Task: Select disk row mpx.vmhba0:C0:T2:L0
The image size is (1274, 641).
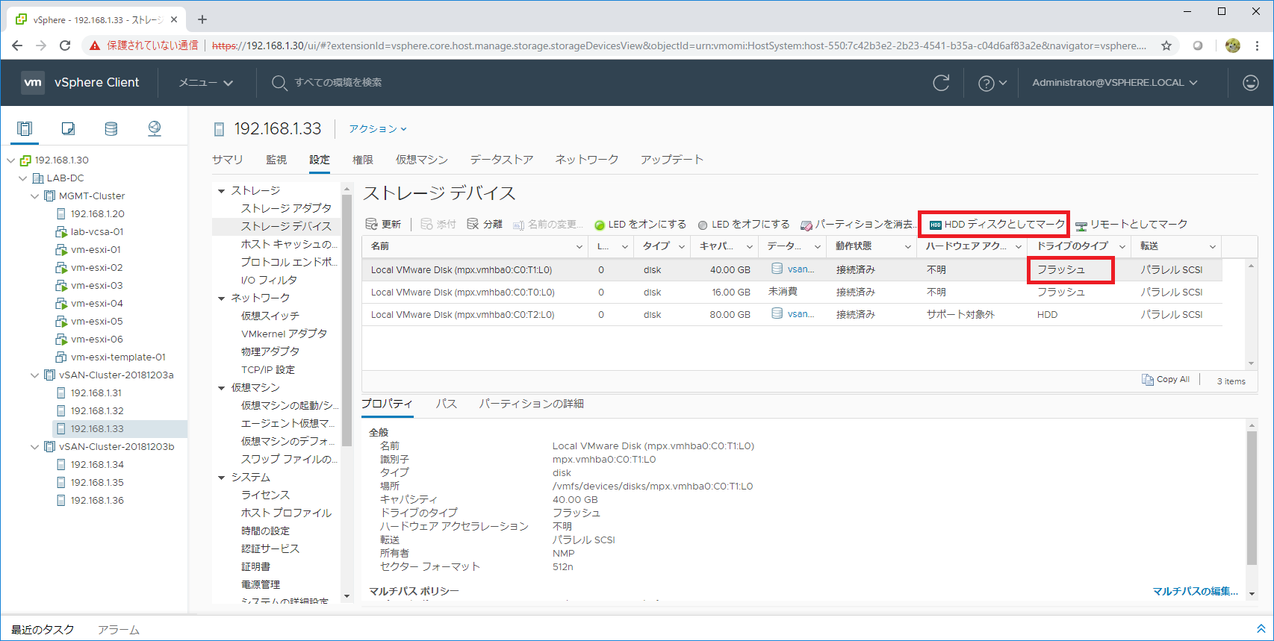Action: pos(792,315)
